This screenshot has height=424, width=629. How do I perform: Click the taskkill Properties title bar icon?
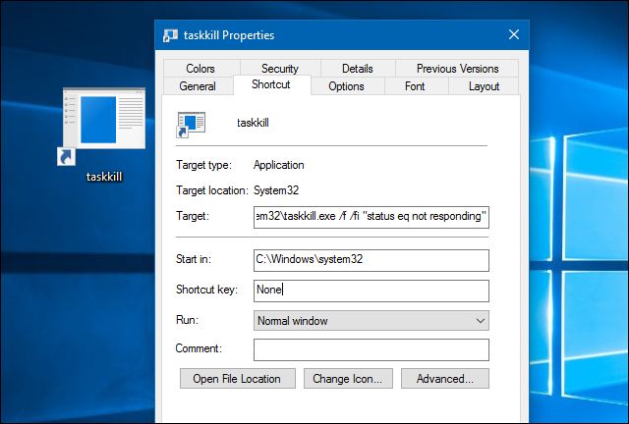tap(170, 35)
